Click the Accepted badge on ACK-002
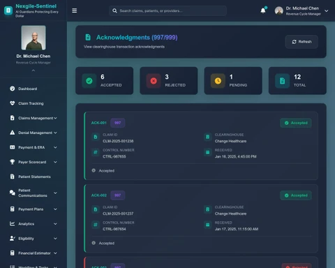Image resolution: width=335 pixels, height=268 pixels. (x=296, y=195)
